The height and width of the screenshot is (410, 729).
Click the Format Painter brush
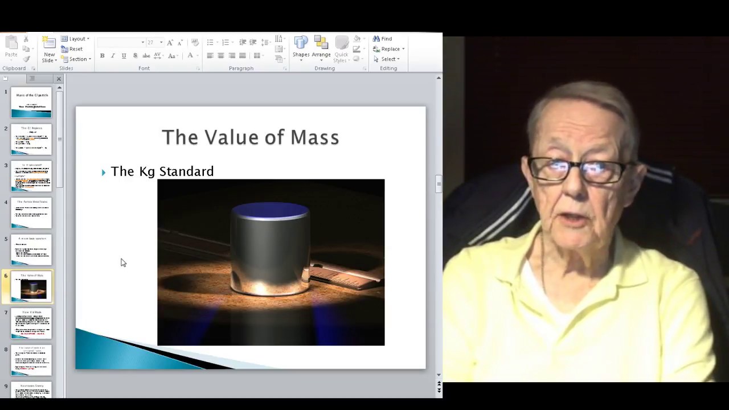pyautogui.click(x=26, y=59)
